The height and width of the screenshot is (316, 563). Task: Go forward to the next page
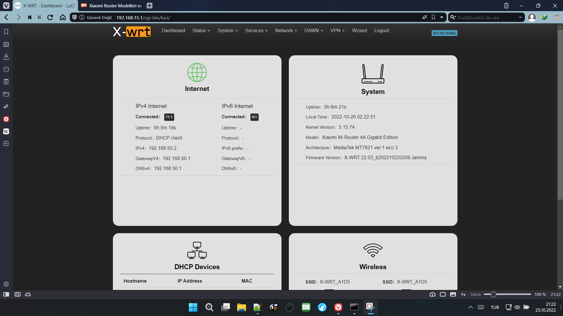pos(18,18)
